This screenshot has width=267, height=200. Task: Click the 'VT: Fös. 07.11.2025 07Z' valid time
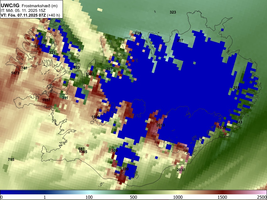pyautogui.click(x=23, y=15)
